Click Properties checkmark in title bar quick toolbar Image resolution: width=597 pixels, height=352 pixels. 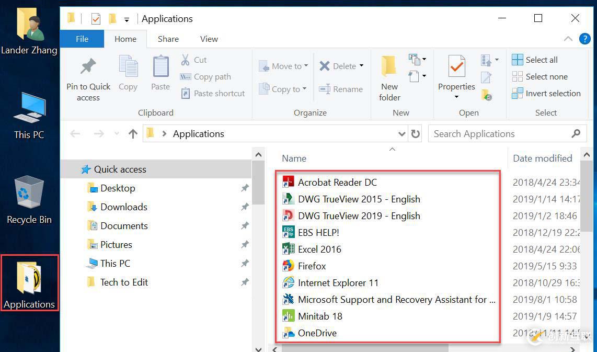[96, 19]
